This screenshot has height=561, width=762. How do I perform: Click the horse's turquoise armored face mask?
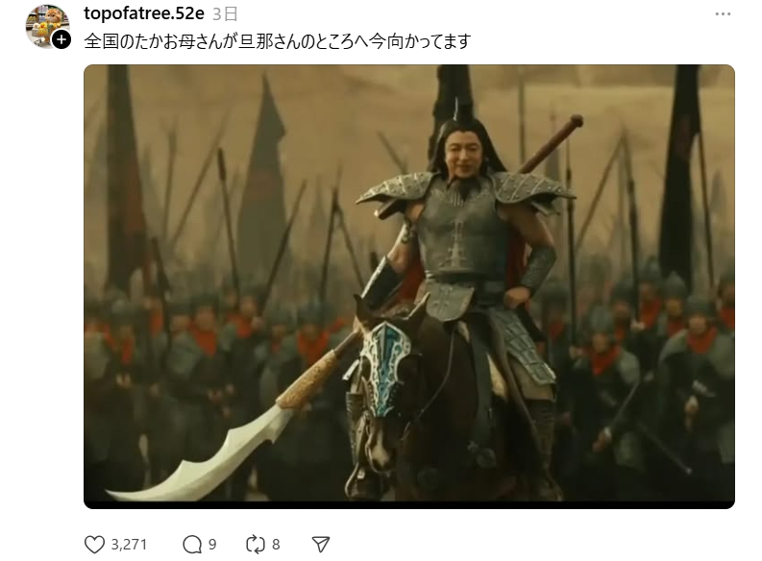tap(385, 367)
